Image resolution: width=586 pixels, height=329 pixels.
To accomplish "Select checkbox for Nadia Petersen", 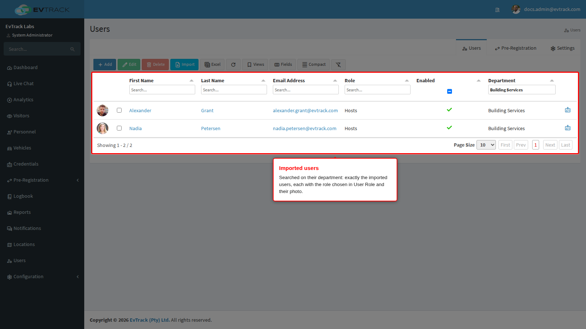I will pos(119,128).
